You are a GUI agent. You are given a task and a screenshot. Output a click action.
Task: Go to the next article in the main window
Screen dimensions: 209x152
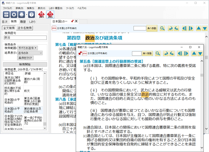[191, 28]
